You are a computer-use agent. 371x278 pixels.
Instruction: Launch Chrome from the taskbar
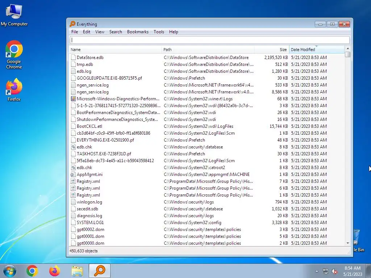point(32,271)
